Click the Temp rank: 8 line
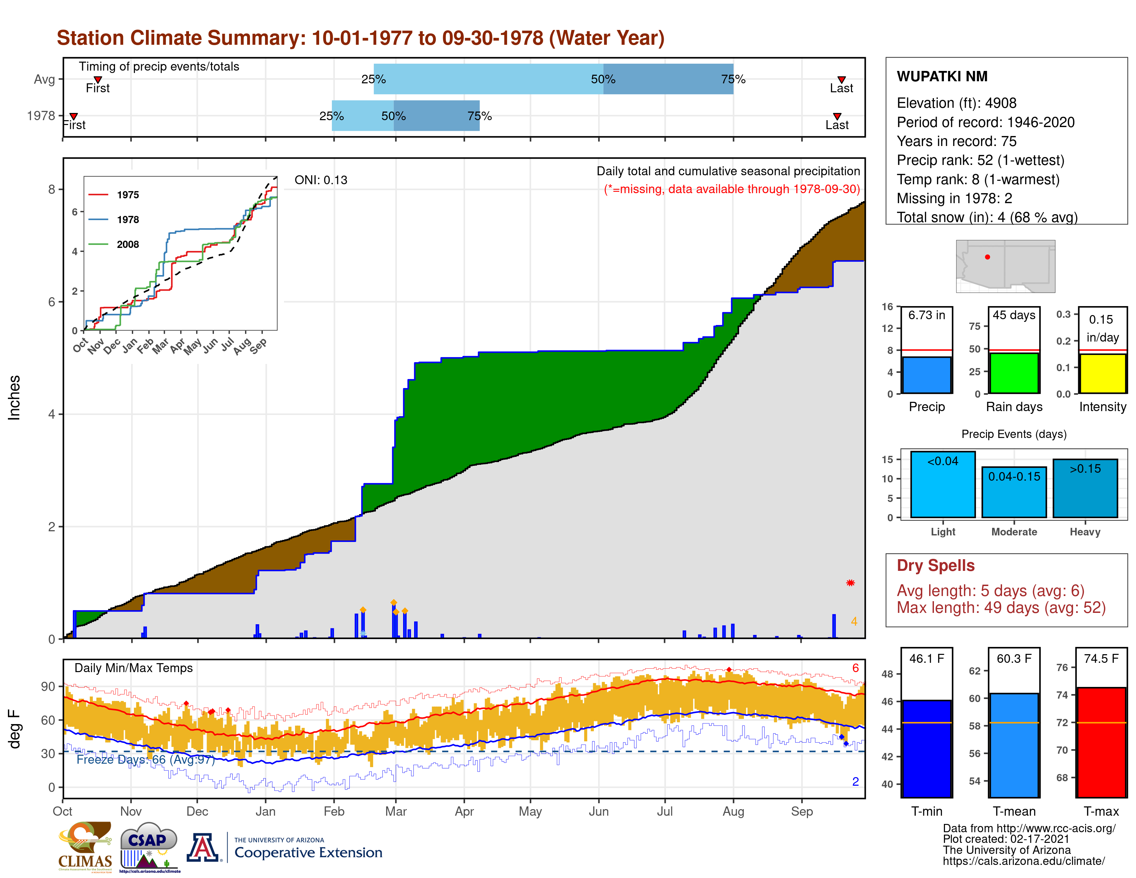Viewport: 1136px width, 878px height. point(978,179)
